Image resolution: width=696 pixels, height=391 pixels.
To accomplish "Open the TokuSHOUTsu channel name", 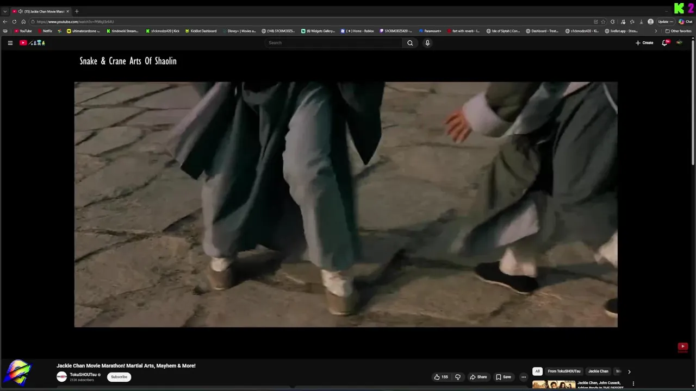I will 83,375.
